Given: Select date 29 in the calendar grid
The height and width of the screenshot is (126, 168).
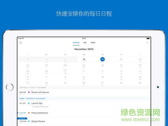Looking at the screenshot, I should coord(28,71).
